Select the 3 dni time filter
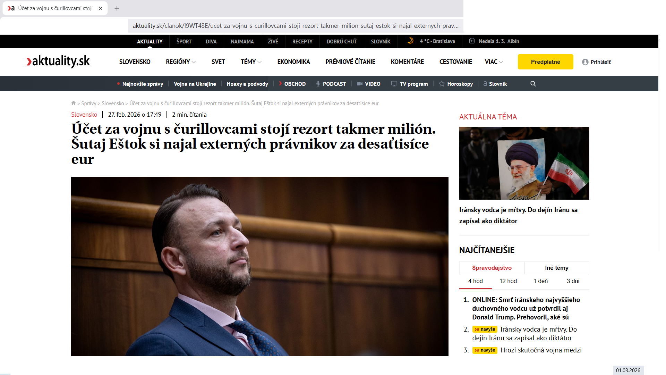 (573, 281)
